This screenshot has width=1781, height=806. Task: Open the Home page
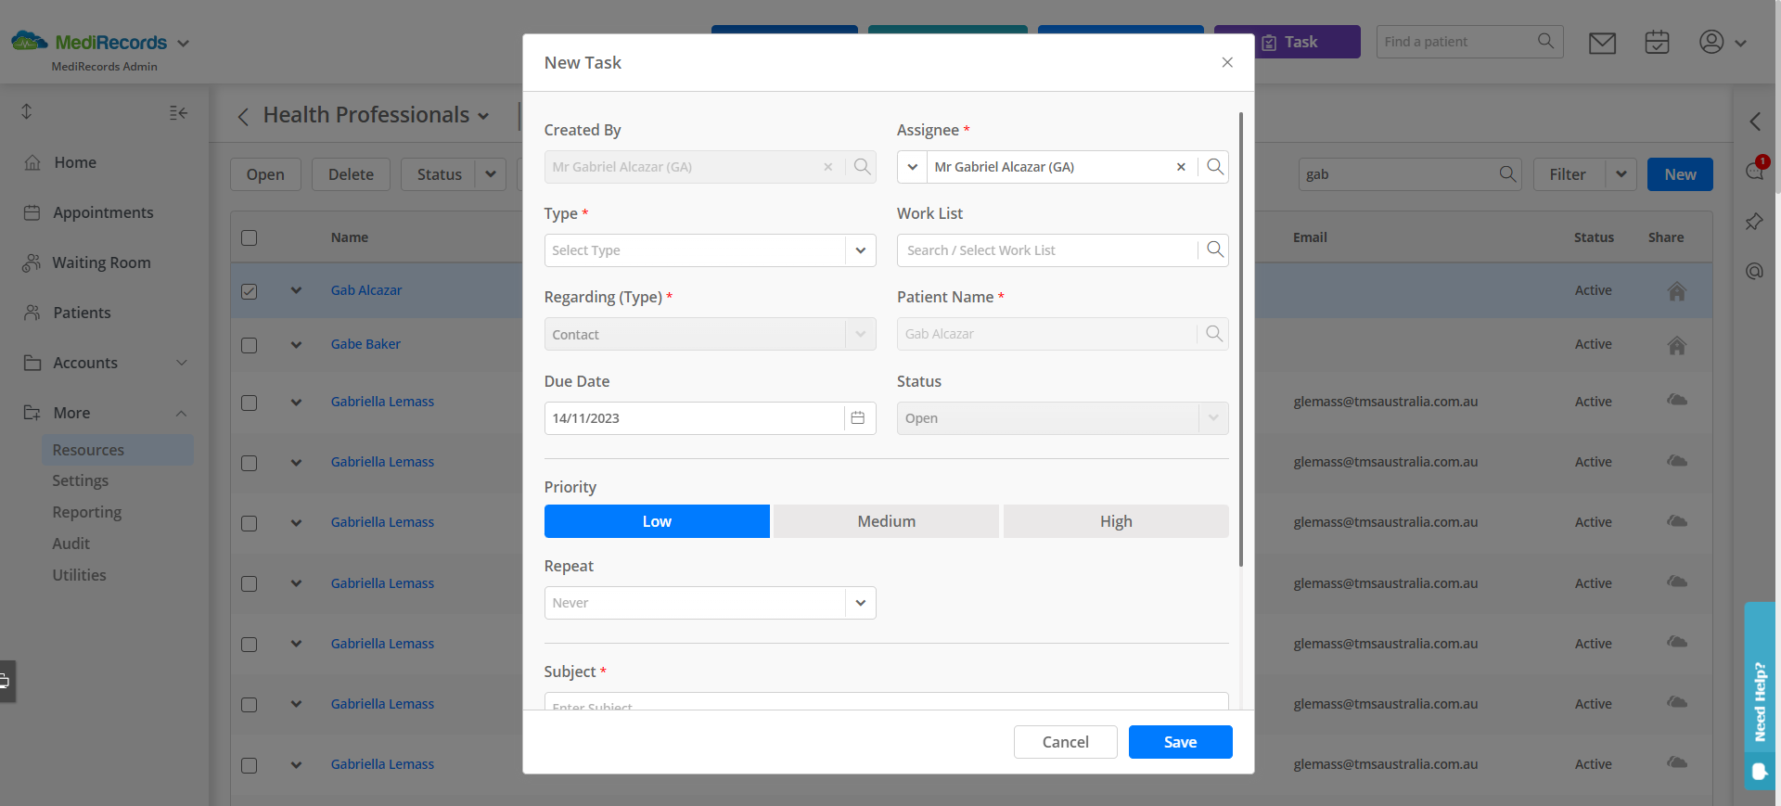75,162
